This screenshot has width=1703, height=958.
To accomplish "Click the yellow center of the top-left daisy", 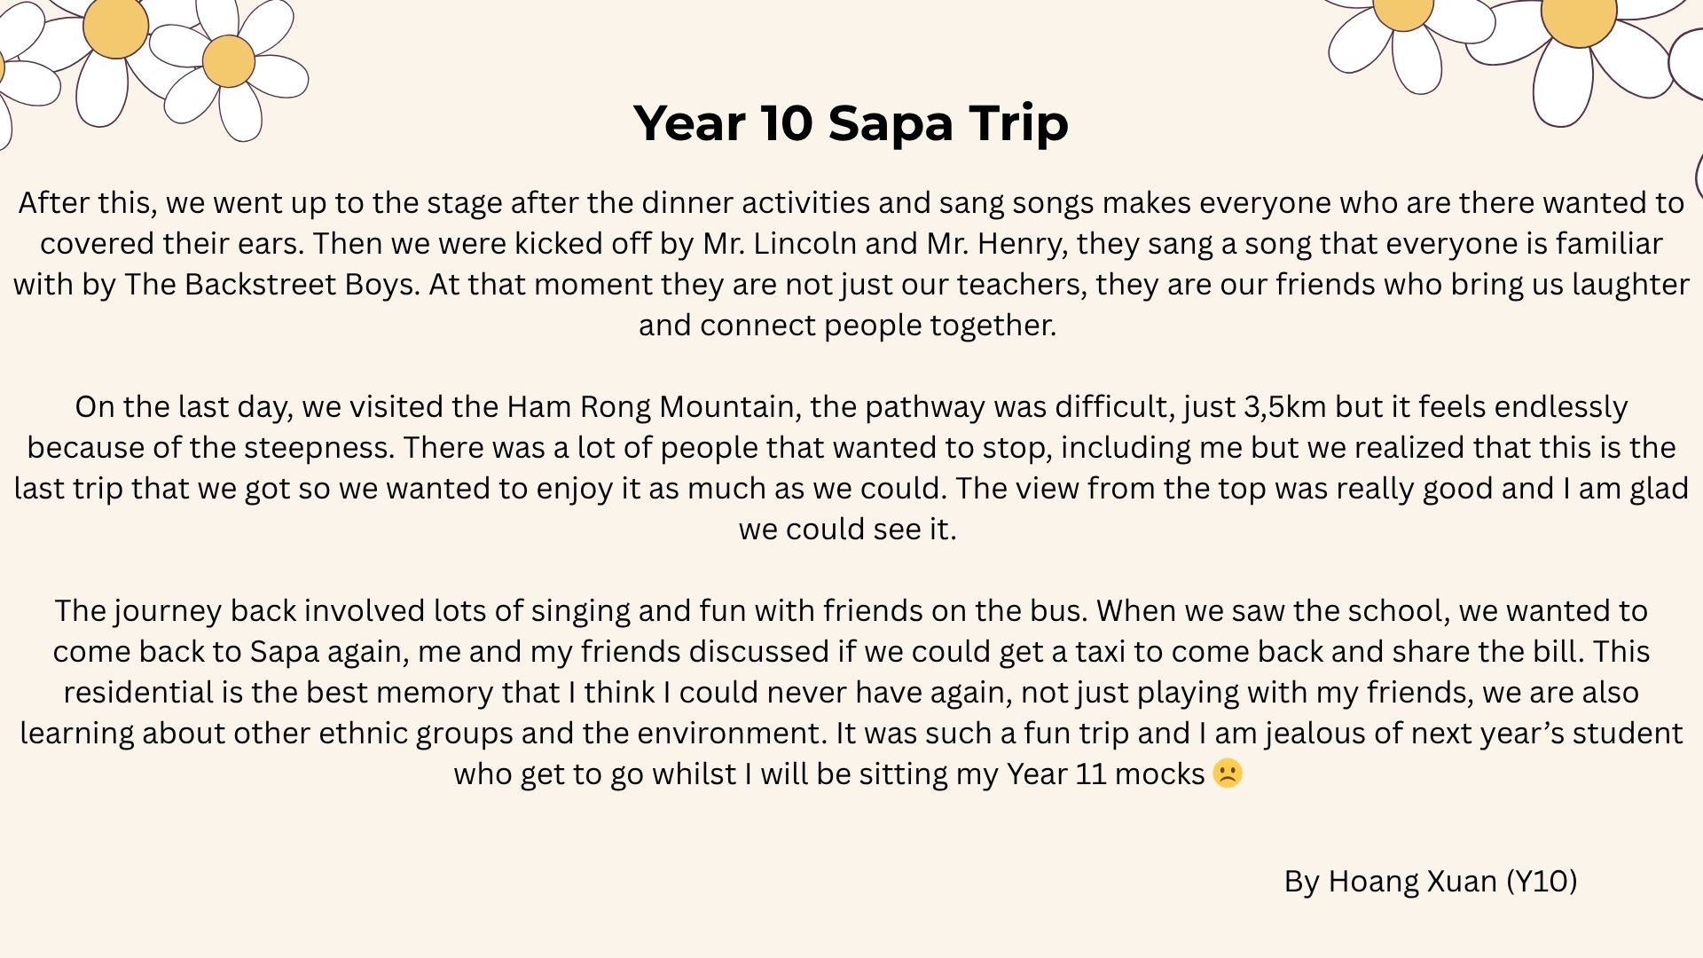I will pos(115,27).
